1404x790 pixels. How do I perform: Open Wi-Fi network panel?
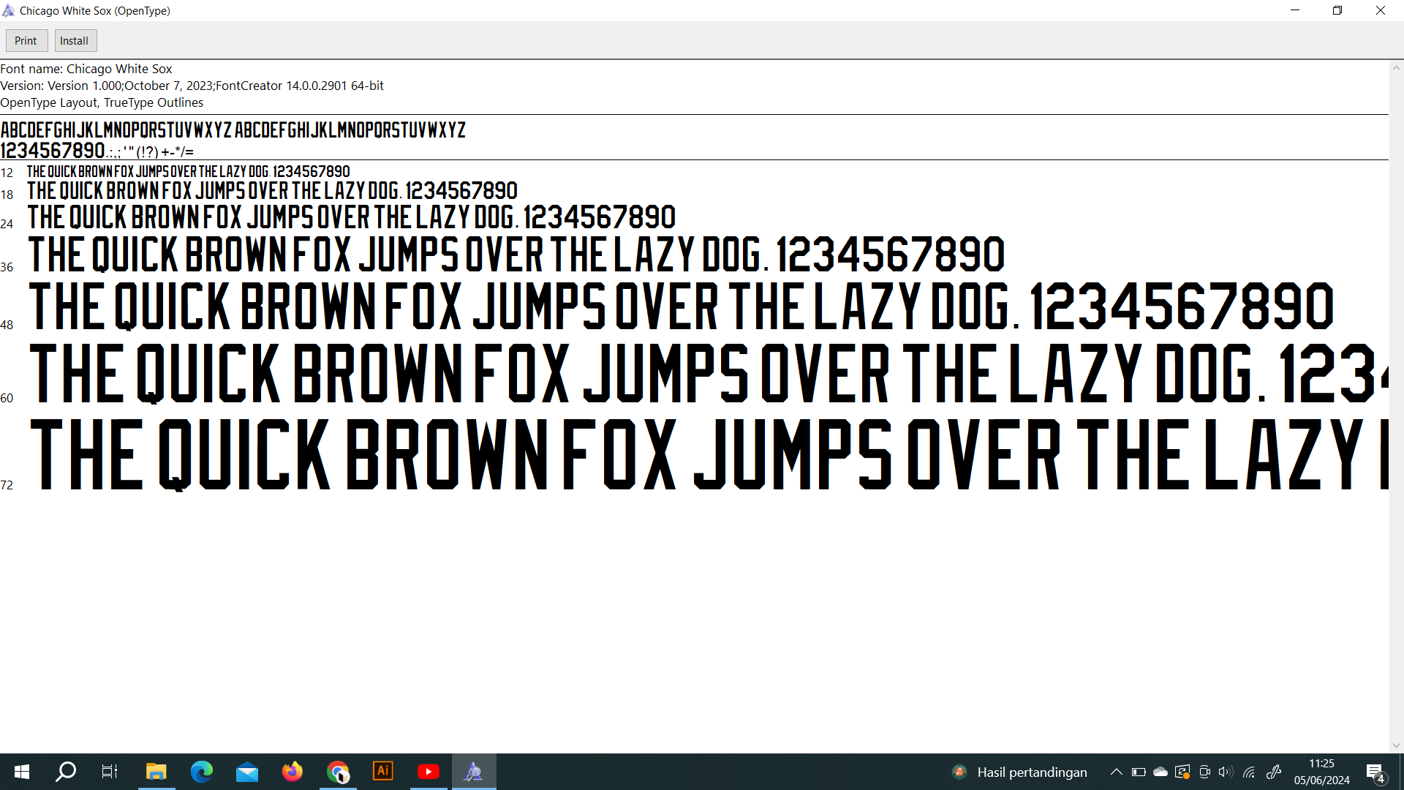pyautogui.click(x=1249, y=772)
